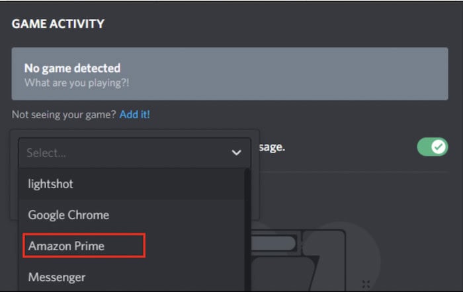463x292 pixels.
Task: Disable the green status message toggle
Action: (x=433, y=147)
